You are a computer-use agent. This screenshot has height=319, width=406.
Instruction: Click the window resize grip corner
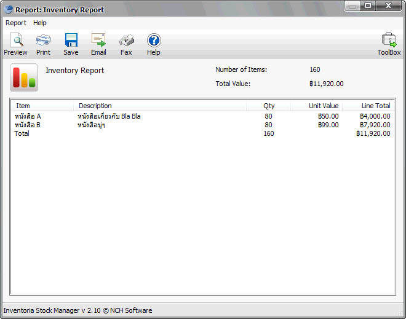[x=400, y=313]
